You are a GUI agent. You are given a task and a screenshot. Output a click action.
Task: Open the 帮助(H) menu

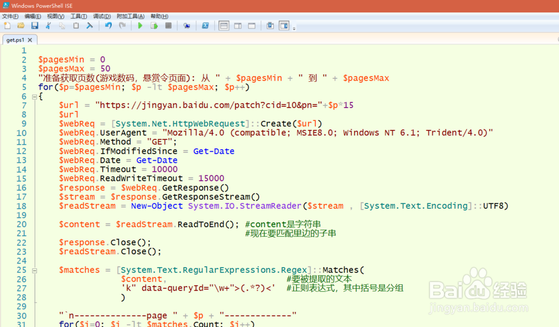click(x=159, y=16)
